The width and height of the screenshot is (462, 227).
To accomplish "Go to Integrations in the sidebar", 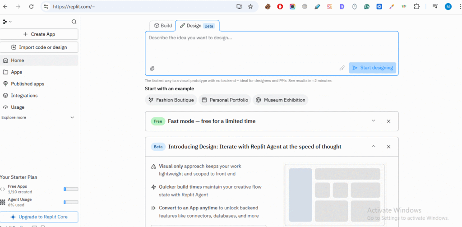I will click(x=24, y=96).
